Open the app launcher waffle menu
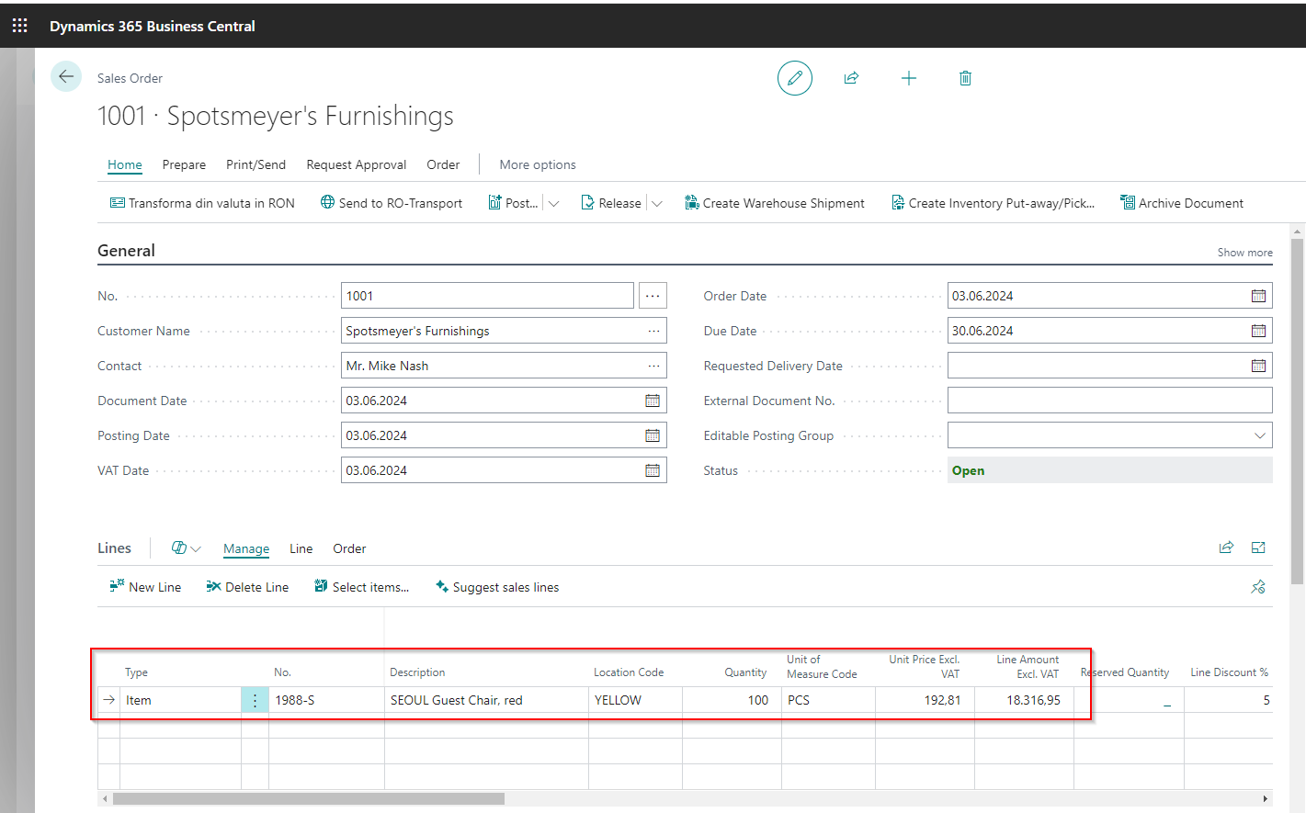The height and width of the screenshot is (813, 1306). 19,26
